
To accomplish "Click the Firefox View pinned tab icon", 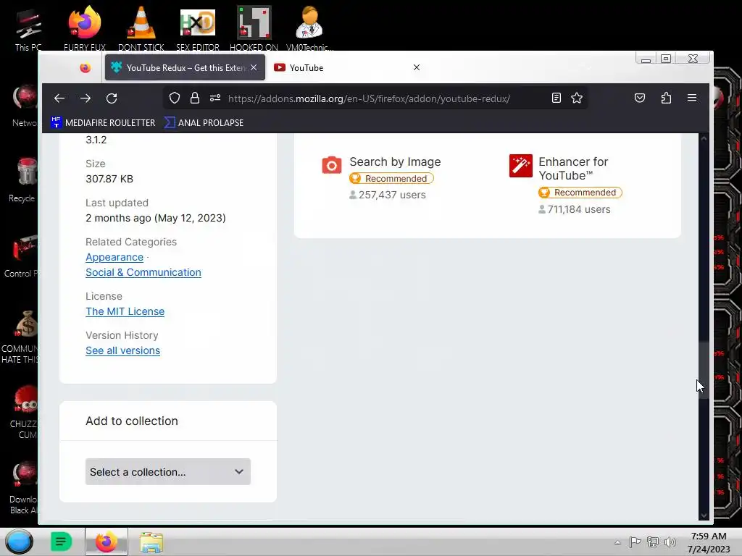I will pyautogui.click(x=86, y=67).
